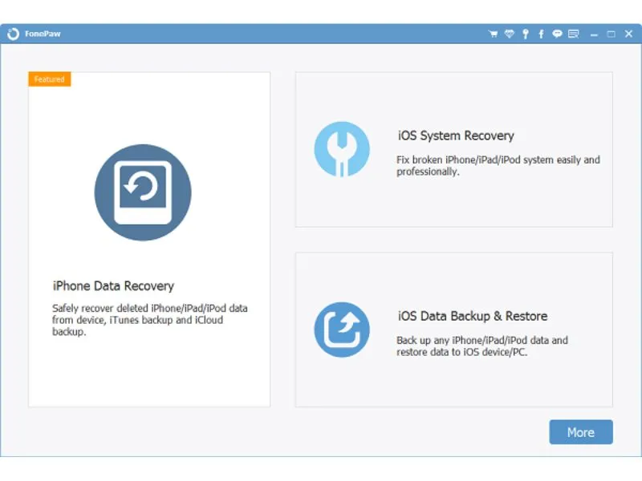
Task: Click the Featured orange badge
Action: click(50, 79)
